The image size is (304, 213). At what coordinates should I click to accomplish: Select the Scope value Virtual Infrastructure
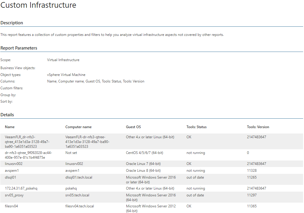[63, 60]
